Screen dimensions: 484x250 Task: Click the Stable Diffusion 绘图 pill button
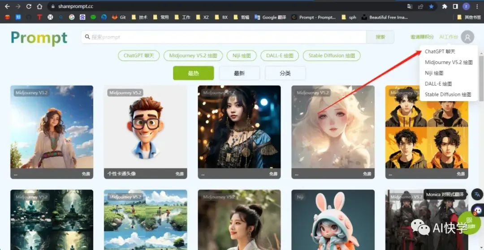pyautogui.click(x=332, y=56)
